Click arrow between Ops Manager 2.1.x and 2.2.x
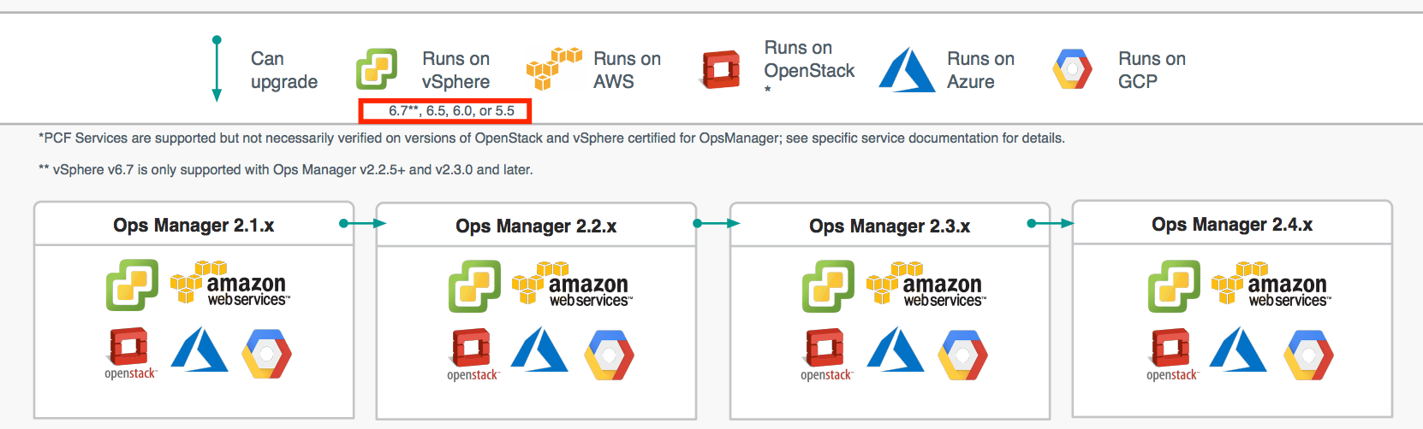Viewport: 1423px width, 429px height. click(363, 224)
